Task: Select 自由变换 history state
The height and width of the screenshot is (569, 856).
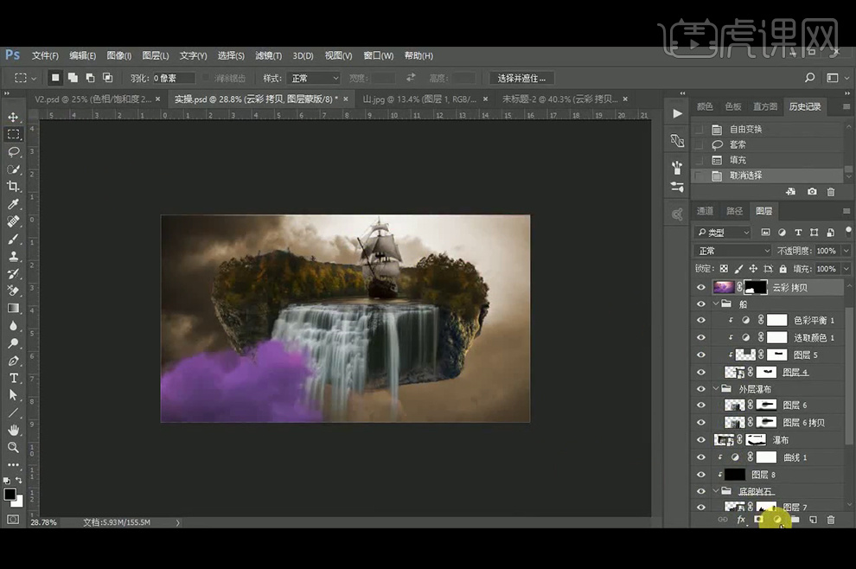Action: tap(745, 129)
